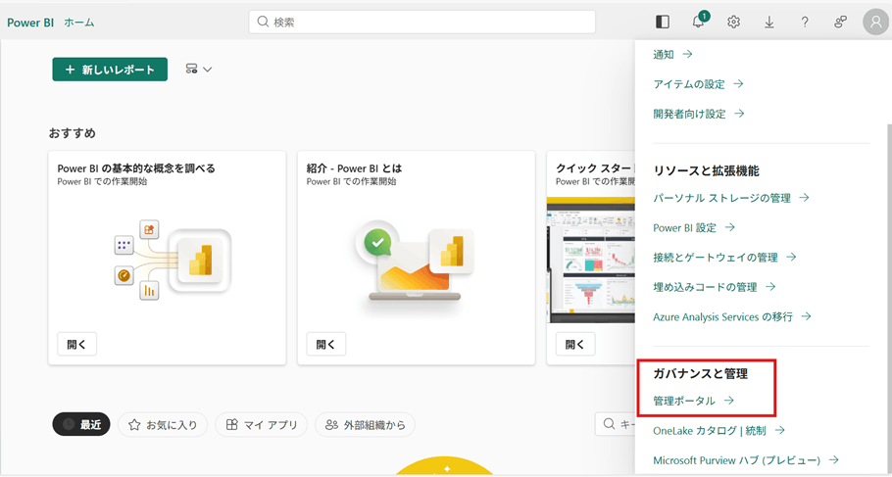Viewport: 892px width, 477px height.
Task: Open the settings gear icon
Action: 733,22
